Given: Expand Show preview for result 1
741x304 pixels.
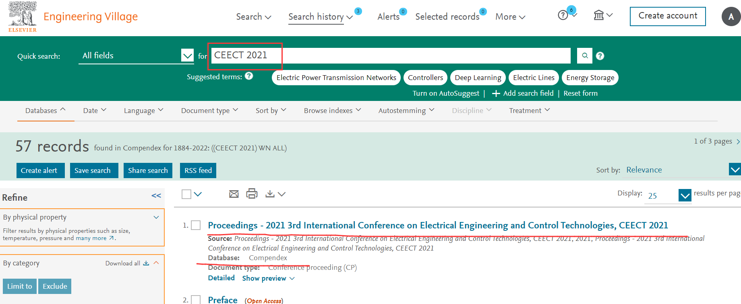Looking at the screenshot, I should tap(268, 278).
